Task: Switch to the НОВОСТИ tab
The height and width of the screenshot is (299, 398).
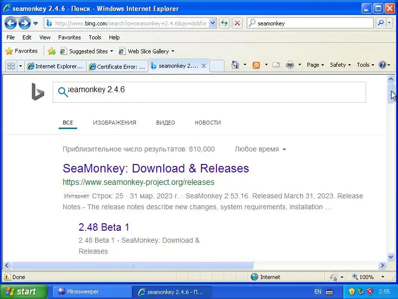Action: 207,123
